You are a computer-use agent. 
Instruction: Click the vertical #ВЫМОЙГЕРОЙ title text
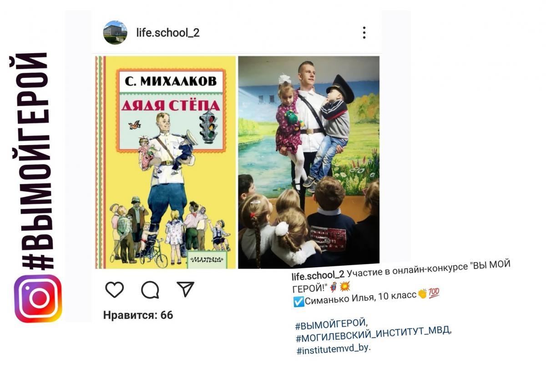(34, 161)
